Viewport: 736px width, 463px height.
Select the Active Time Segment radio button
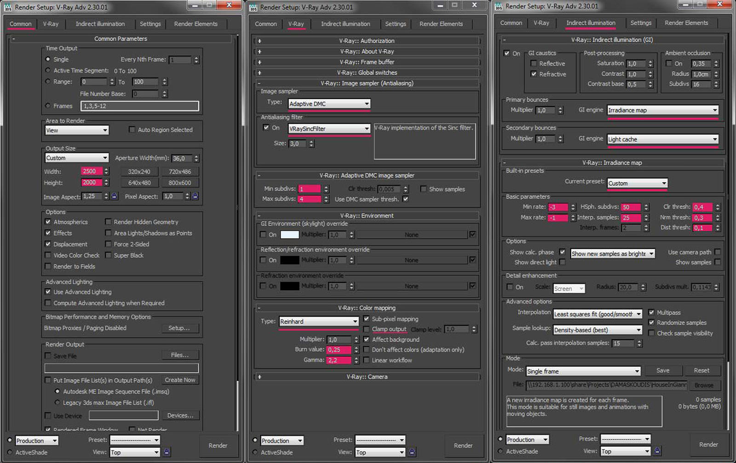click(48, 70)
